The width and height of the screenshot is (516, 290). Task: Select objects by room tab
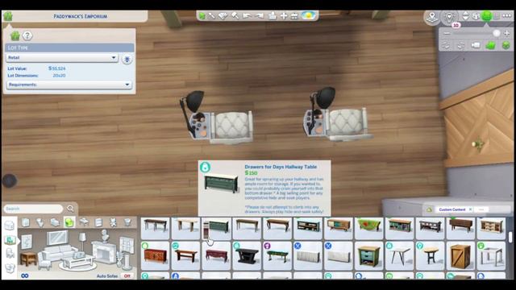(x=10, y=240)
